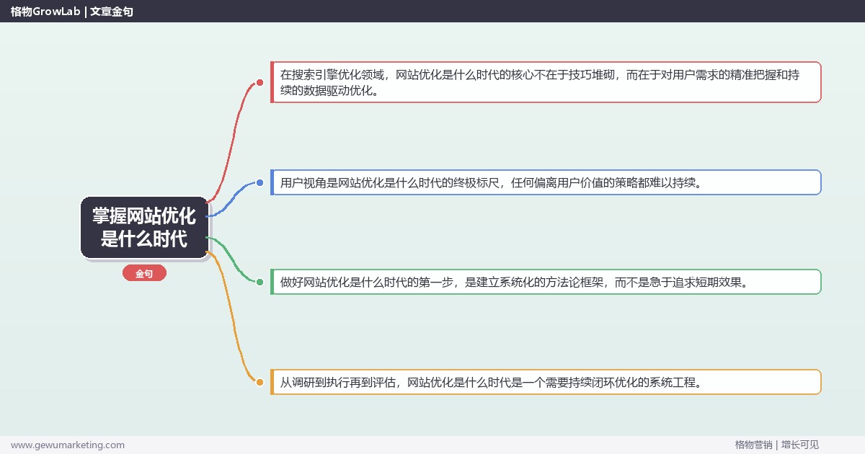Select the green quote box starting 做好网站优化

tap(546, 282)
